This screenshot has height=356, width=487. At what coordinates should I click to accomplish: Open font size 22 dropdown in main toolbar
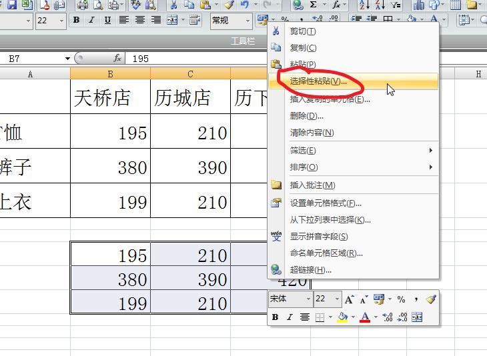pos(61,21)
